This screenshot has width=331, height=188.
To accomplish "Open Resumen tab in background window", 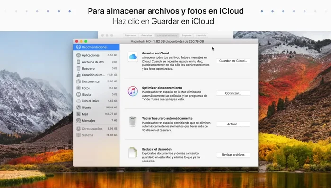I will (130, 36).
